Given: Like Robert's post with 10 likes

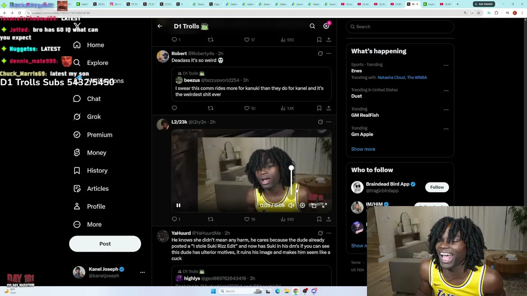Looking at the screenshot, I should [x=250, y=108].
